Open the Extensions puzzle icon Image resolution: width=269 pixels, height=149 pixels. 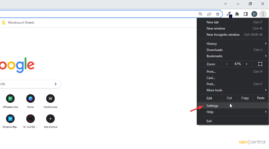click(x=237, y=14)
